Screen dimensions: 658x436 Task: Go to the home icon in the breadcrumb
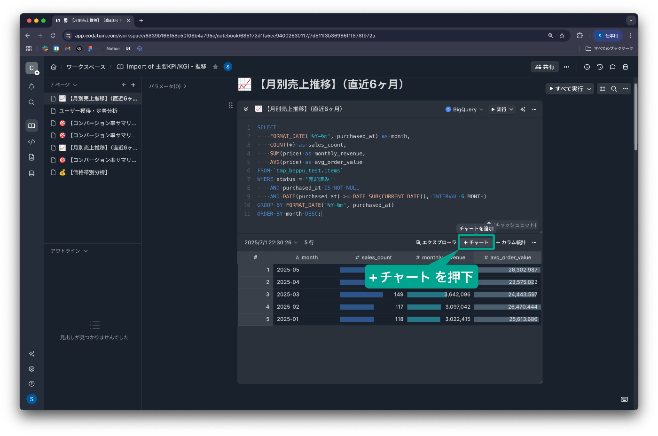(x=54, y=67)
